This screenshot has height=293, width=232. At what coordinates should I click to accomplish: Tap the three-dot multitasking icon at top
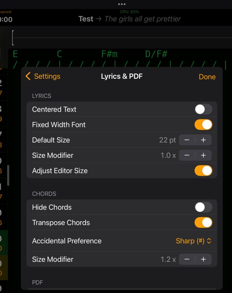(121, 4)
